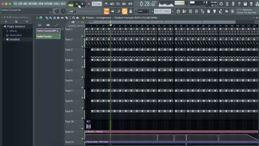Screen dimensions: 259x146
Task: Select the playlist slip tool
Action: click(x=62, y=18)
